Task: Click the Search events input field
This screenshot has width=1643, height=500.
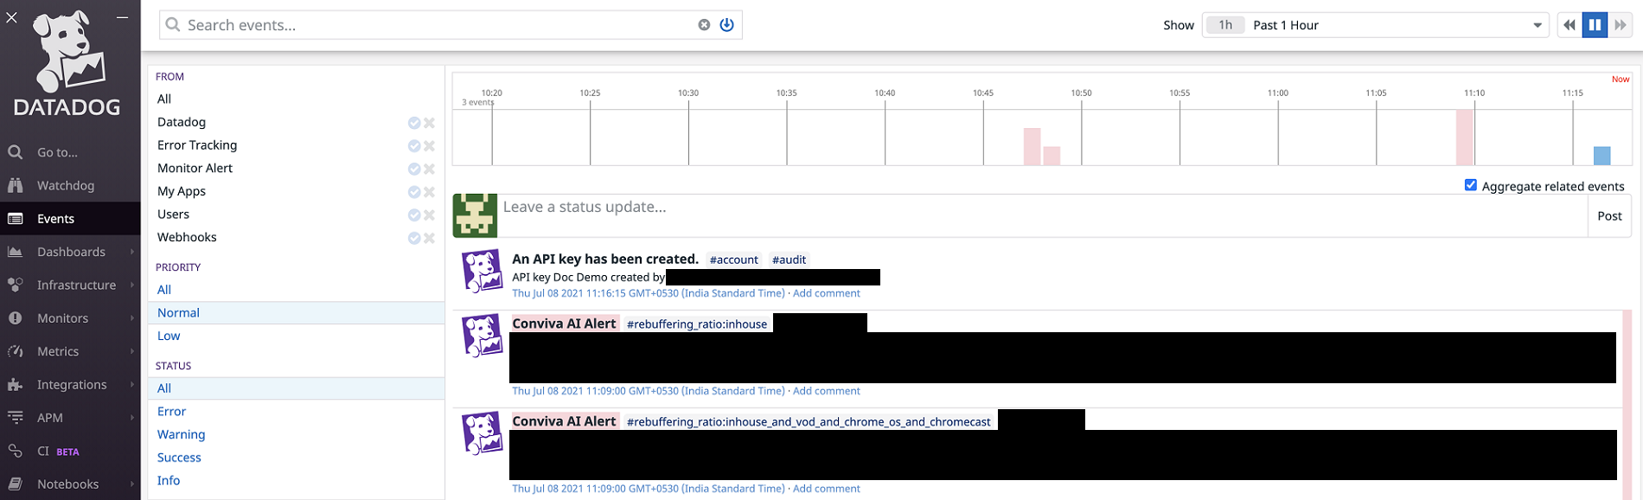Action: pos(432,25)
